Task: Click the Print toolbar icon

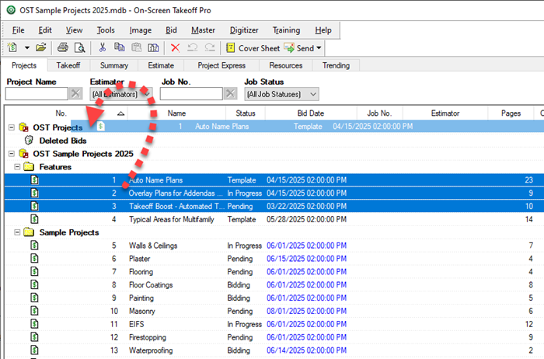Action: (x=63, y=47)
